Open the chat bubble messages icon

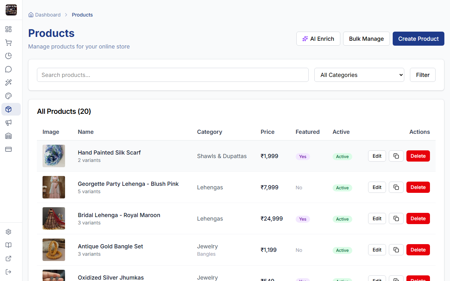8,69
